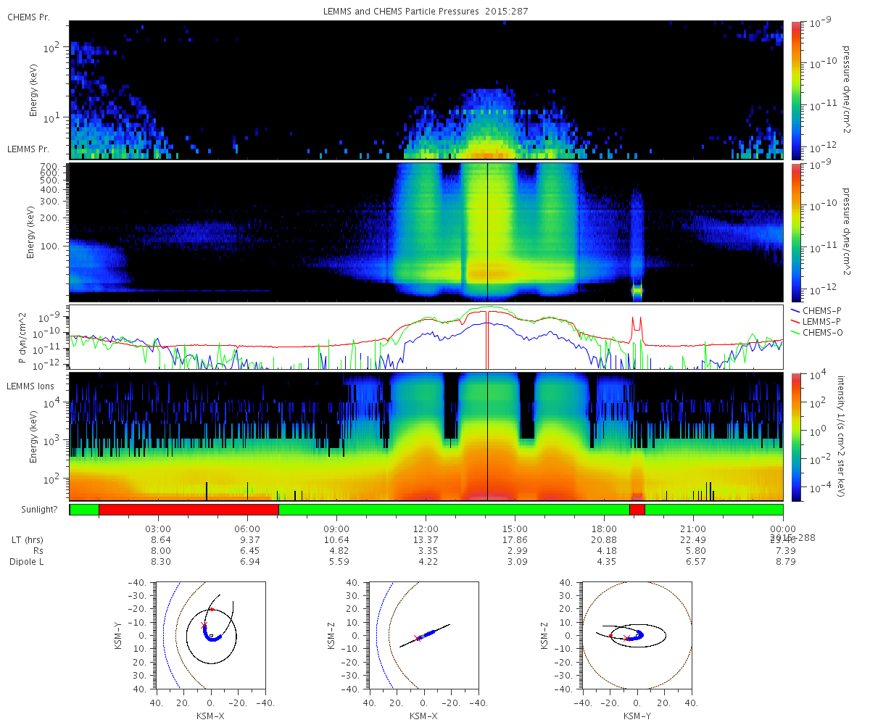Select the 'LEMMS Pr.' panel label

[28, 149]
